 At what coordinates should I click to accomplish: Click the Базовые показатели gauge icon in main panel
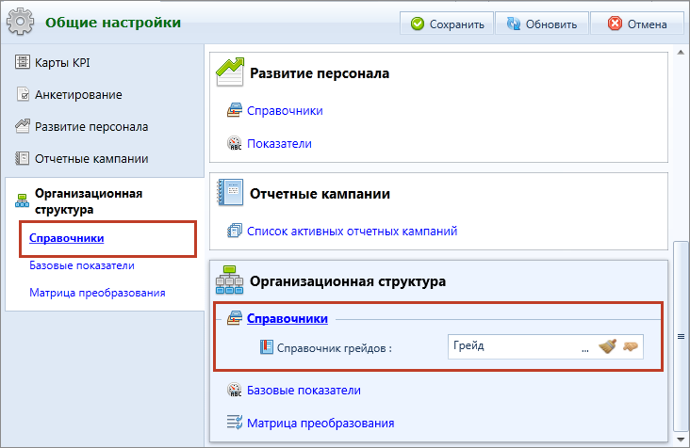(x=235, y=390)
